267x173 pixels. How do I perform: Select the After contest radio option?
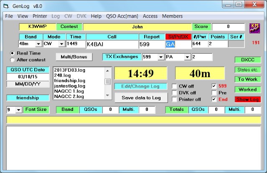click(12, 60)
